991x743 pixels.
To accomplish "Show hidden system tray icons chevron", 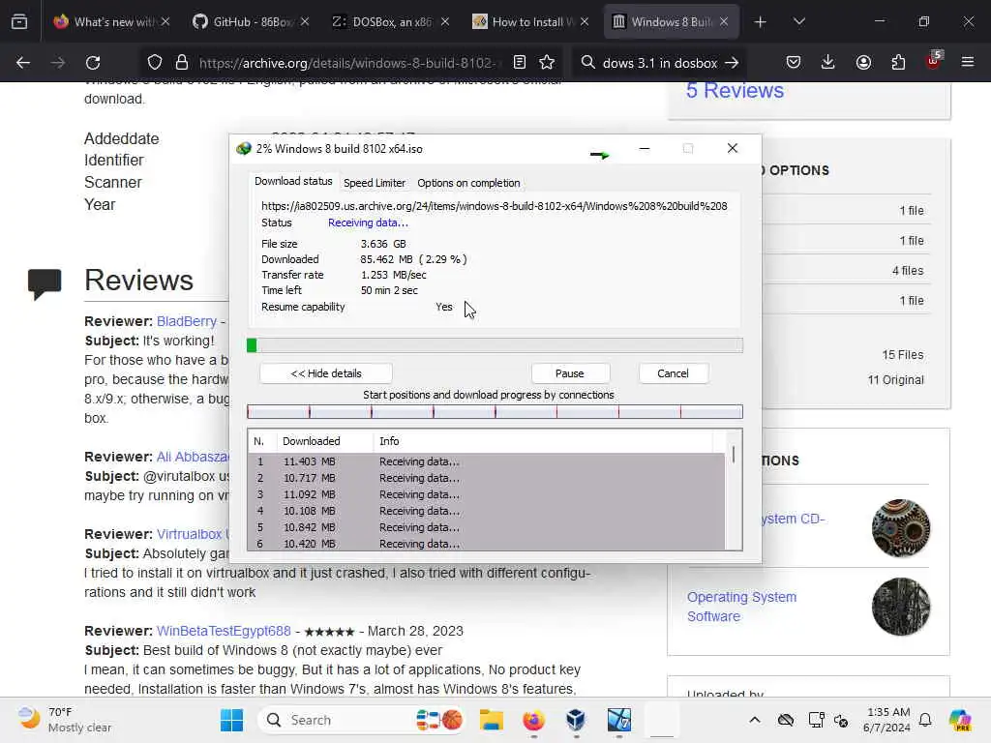I will pyautogui.click(x=755, y=720).
